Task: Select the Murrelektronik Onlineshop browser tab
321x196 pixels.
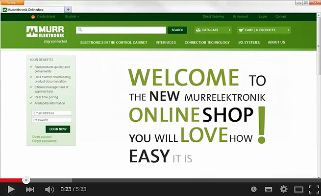Action: click(33, 10)
